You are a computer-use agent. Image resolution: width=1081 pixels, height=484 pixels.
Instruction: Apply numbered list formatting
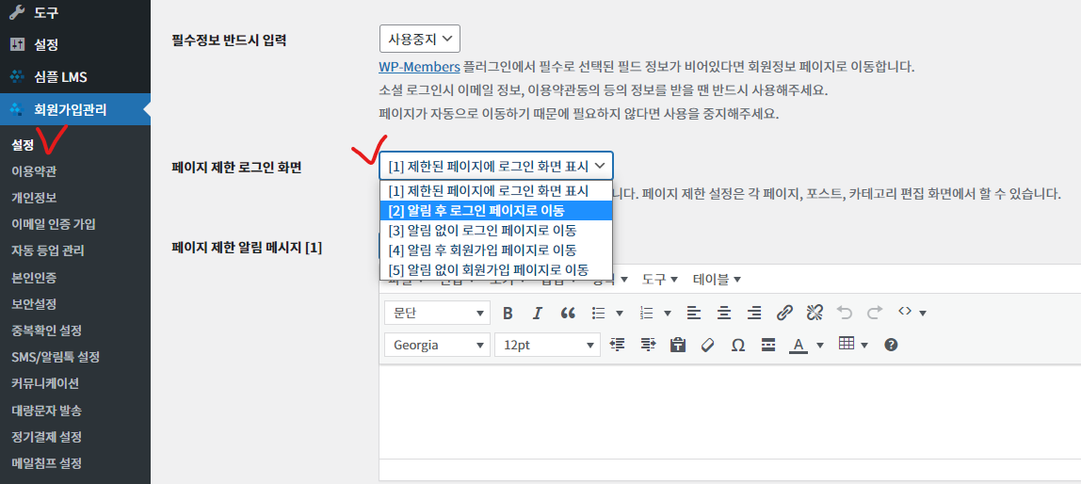647,313
